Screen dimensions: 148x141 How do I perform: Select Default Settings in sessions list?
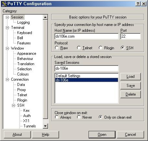pos(87,76)
